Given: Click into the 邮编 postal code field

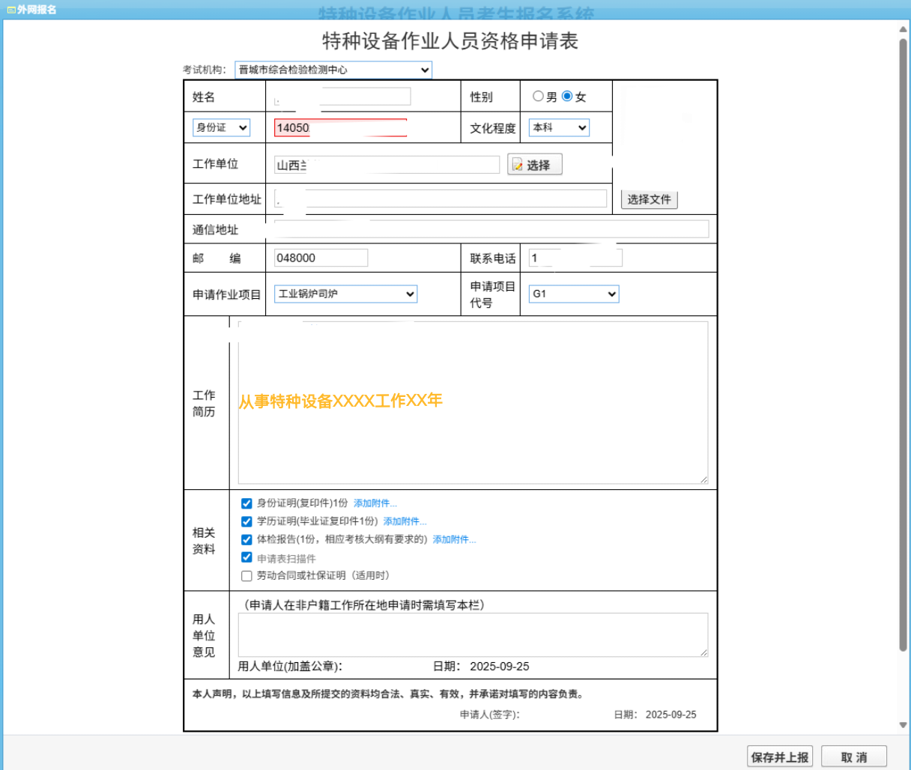Looking at the screenshot, I should point(321,258).
